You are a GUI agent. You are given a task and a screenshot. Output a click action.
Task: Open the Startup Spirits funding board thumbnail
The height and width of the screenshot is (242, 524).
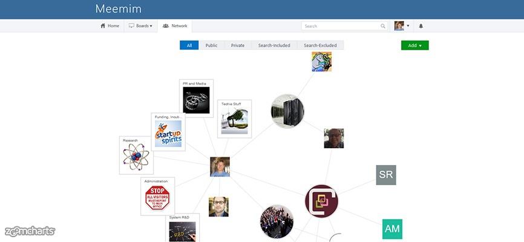point(168,134)
